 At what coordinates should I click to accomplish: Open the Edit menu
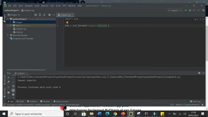click(x=15, y=6)
